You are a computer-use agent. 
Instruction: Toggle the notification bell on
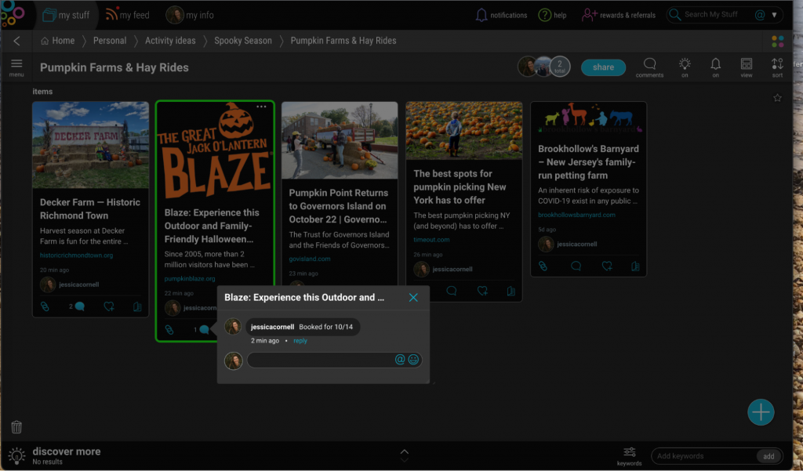(715, 67)
